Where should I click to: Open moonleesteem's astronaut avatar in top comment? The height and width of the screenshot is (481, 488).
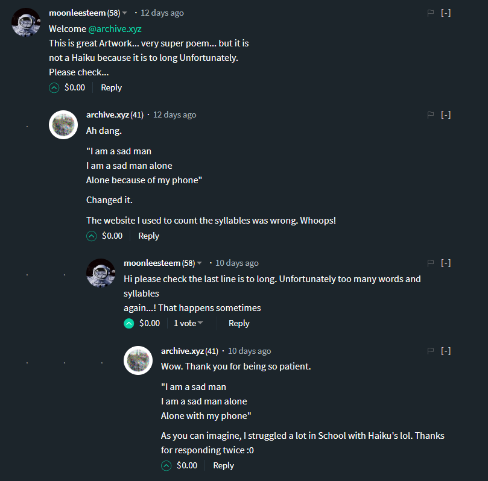point(26,22)
